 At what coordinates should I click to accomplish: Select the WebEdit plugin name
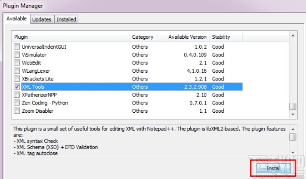pyautogui.click(x=31, y=63)
